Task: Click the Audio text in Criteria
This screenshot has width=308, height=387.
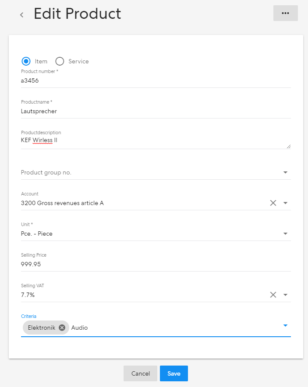Action: 80,328
